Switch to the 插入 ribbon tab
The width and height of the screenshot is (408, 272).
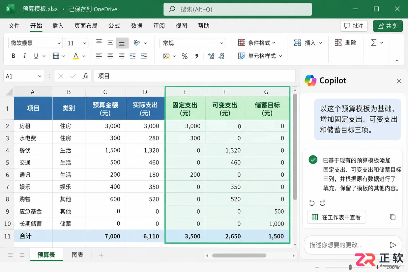[58, 26]
